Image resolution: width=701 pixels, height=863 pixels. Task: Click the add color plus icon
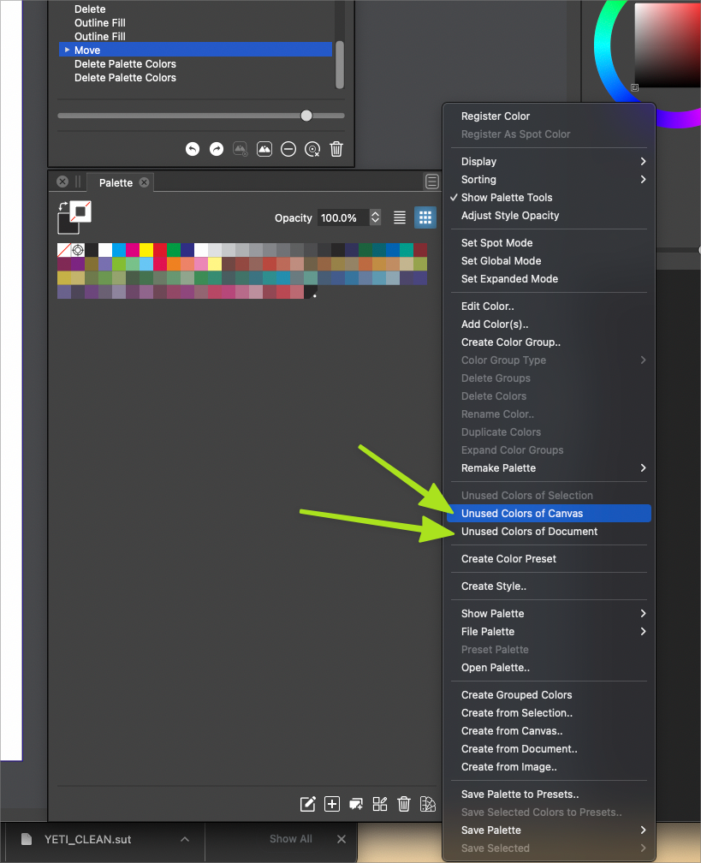coord(332,804)
